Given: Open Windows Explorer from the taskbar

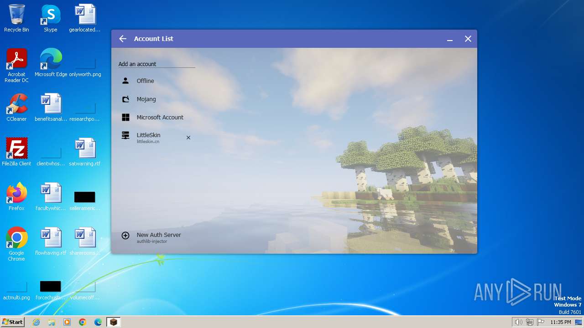Looking at the screenshot, I should pos(52,322).
